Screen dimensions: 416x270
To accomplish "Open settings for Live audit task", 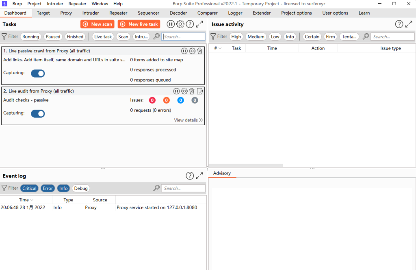I will pyautogui.click(x=184, y=91).
